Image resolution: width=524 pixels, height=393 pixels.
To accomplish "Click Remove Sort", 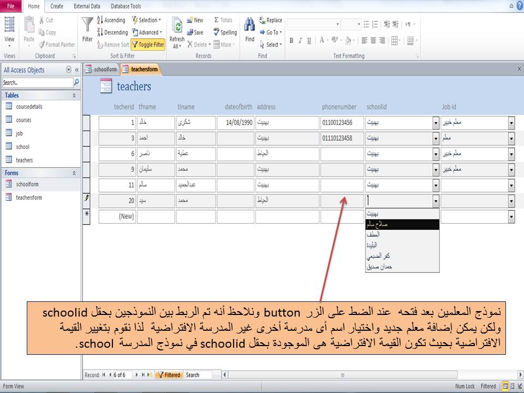I will 113,44.
